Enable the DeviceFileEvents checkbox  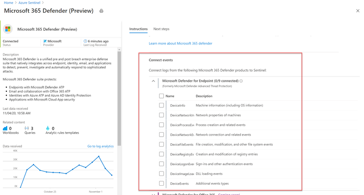pos(162,144)
